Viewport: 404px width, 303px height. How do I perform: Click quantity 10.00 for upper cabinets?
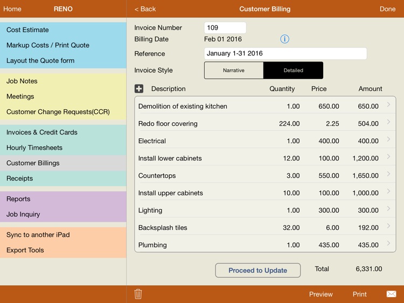[291, 193]
